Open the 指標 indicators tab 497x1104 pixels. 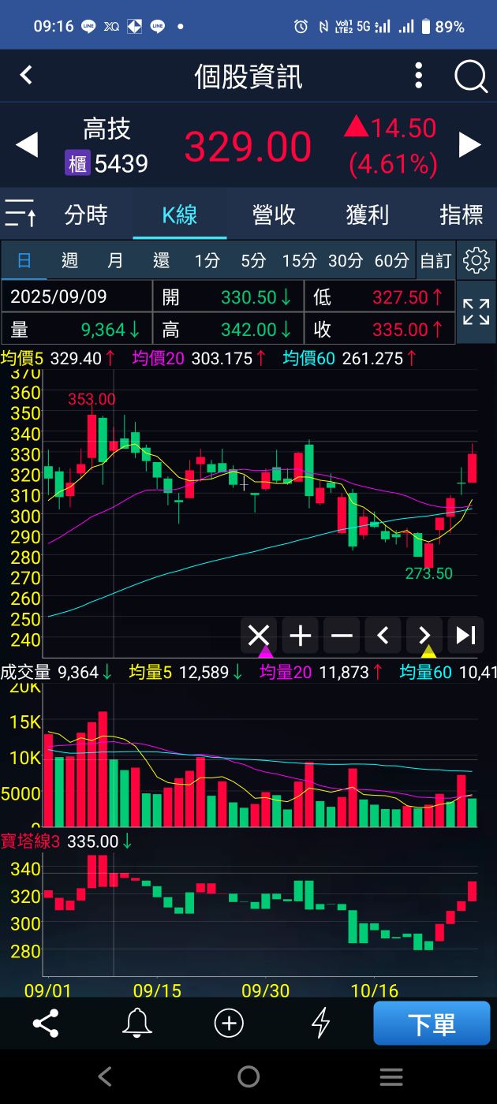[x=461, y=214]
